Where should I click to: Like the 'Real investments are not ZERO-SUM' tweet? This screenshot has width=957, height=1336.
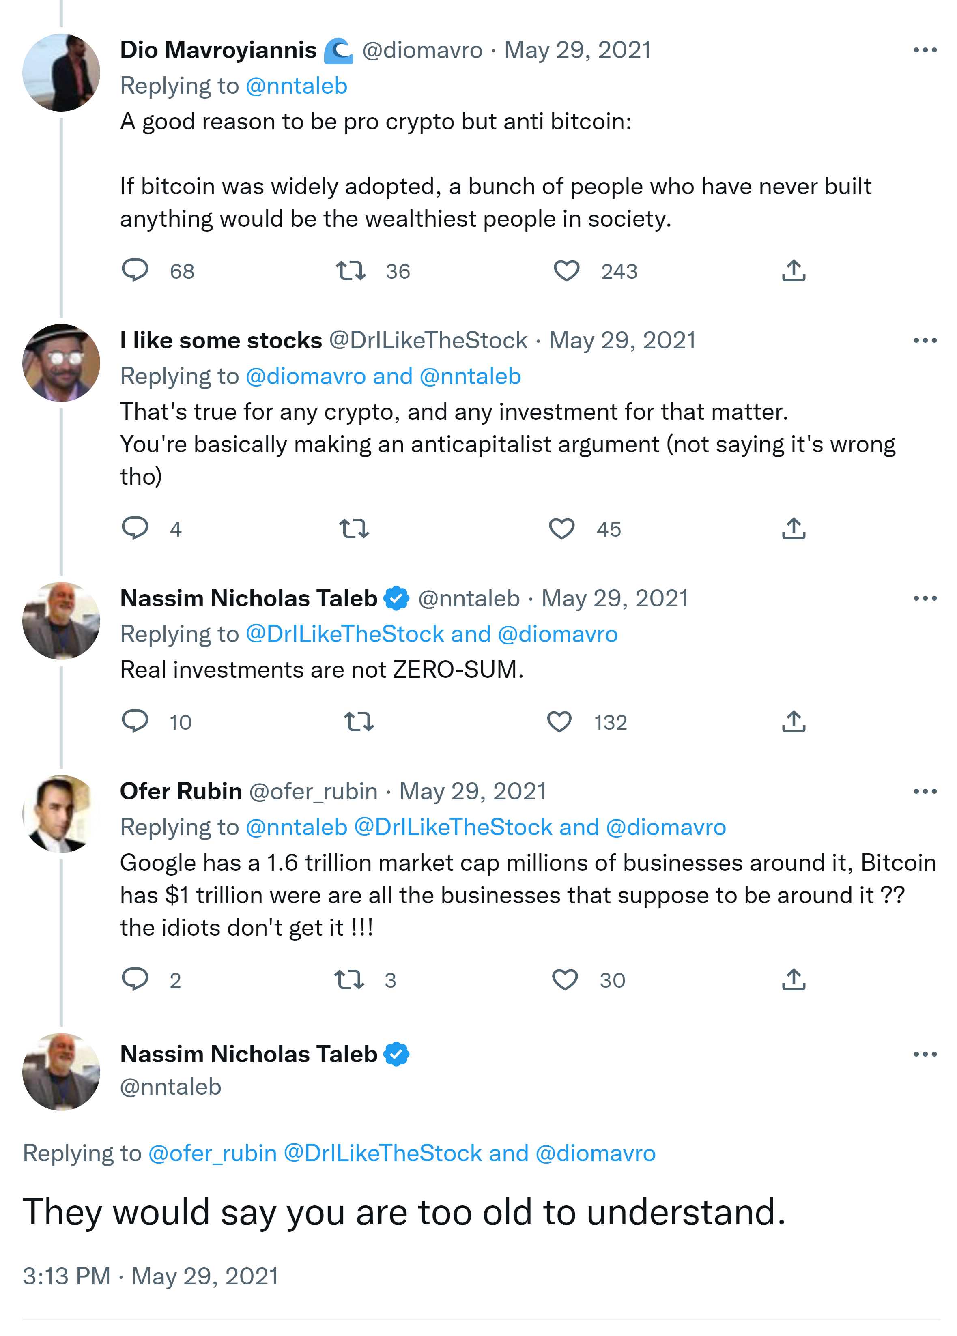click(559, 722)
